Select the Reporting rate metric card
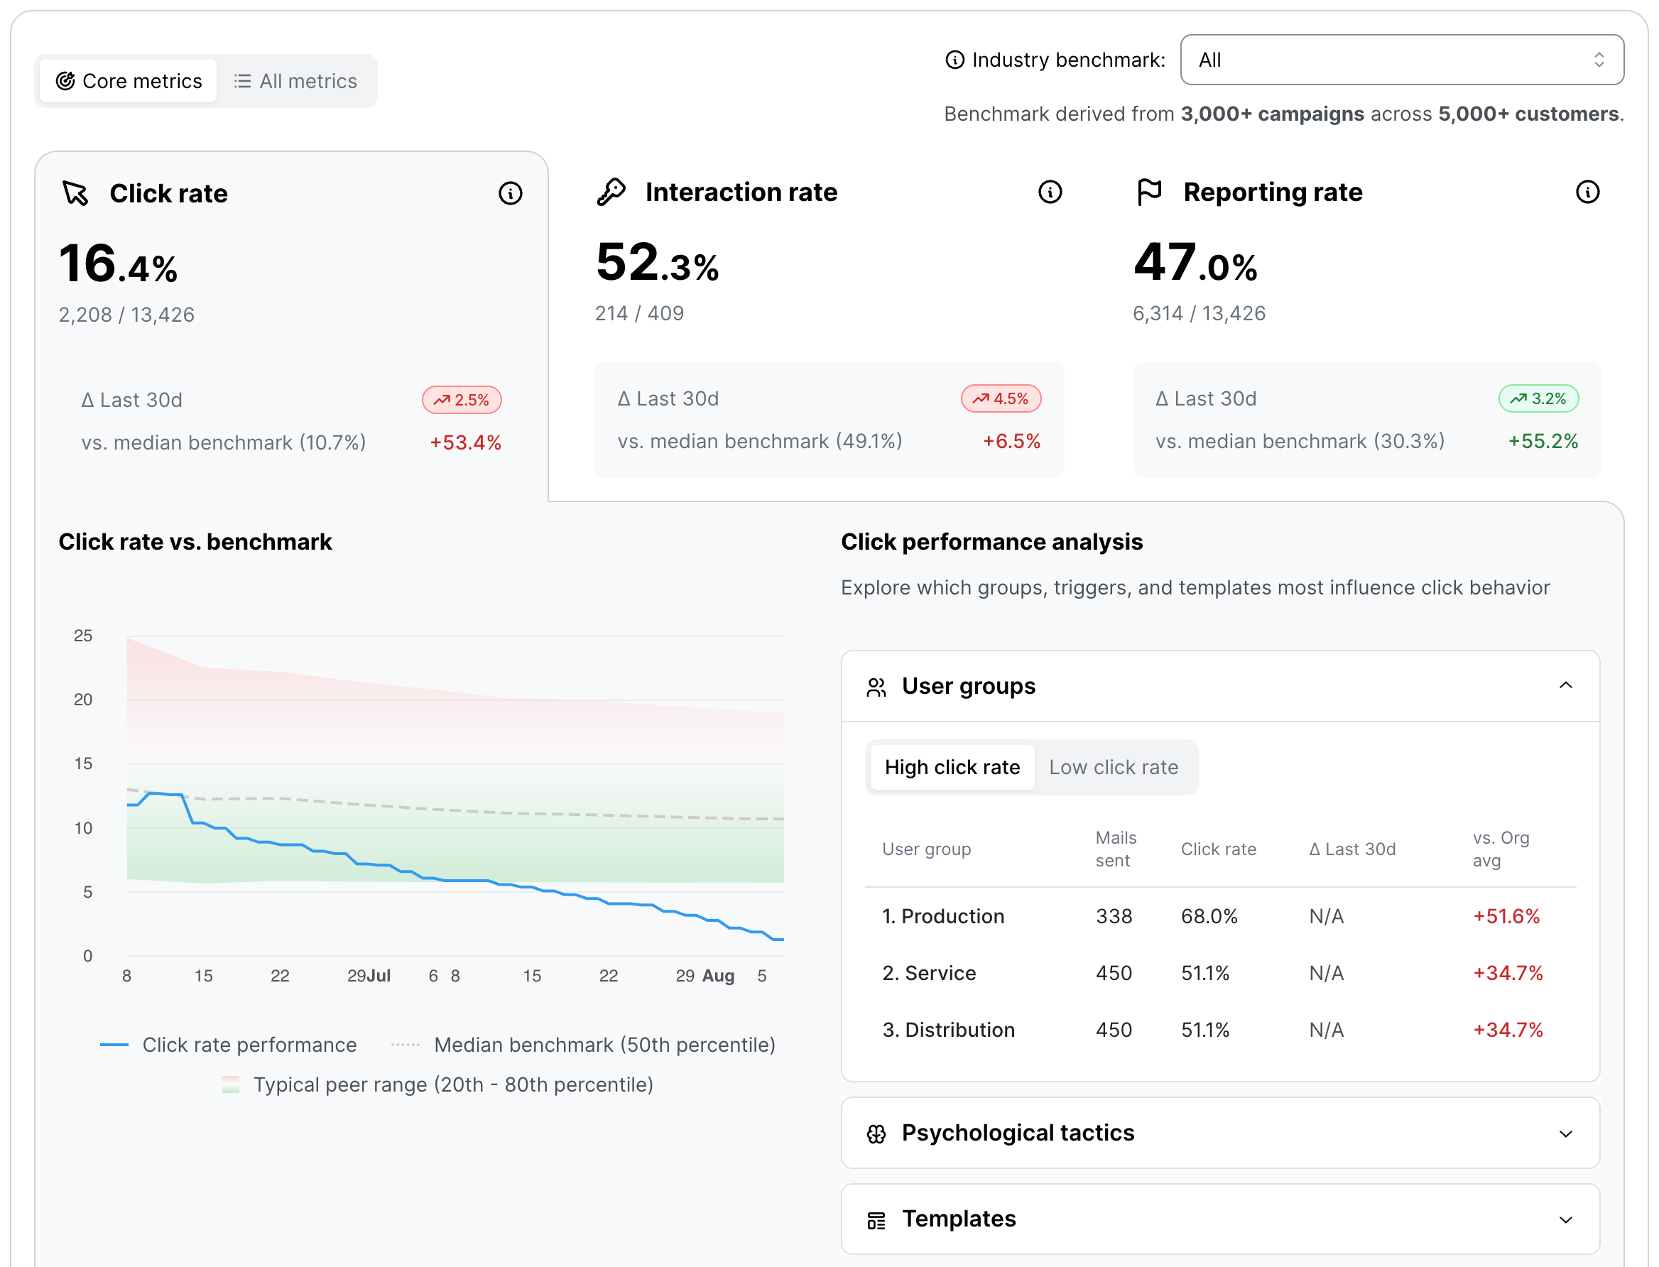This screenshot has height=1267, width=1659. pyautogui.click(x=1366, y=326)
